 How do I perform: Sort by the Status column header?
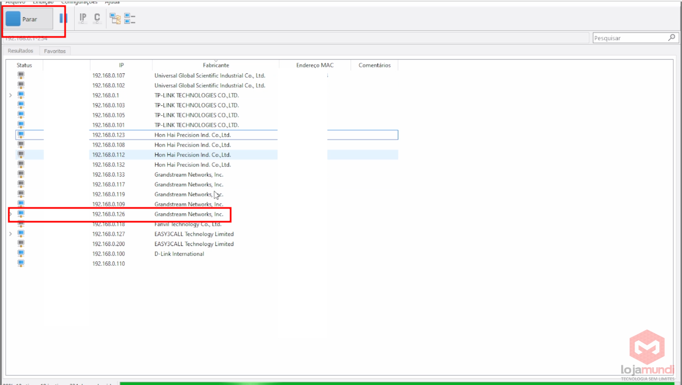click(x=24, y=65)
